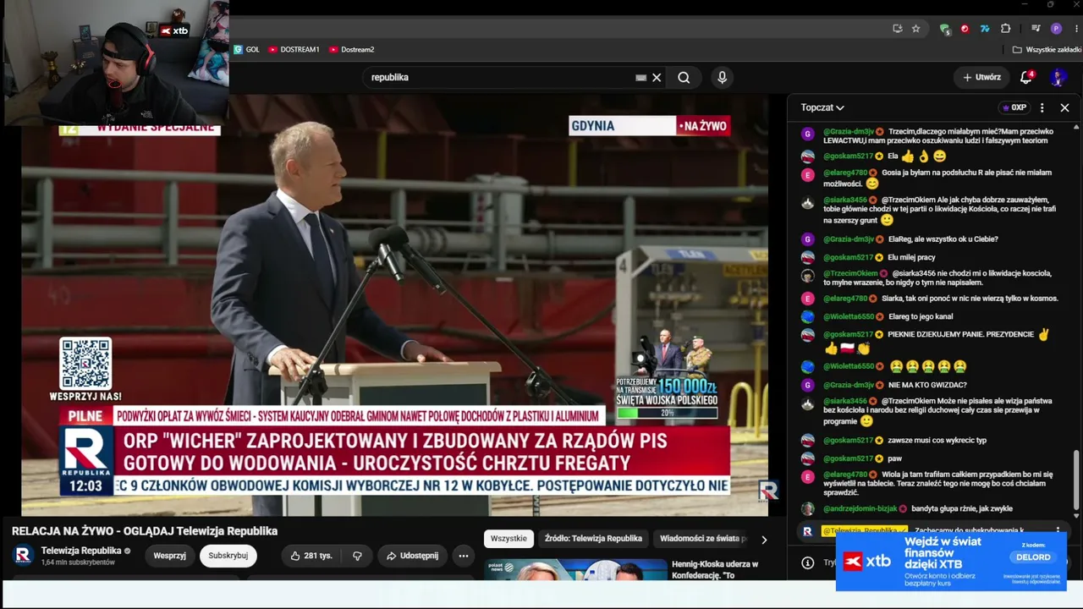This screenshot has width=1083, height=609.
Task: Like the video with thumbs up (281 tys.)
Action: [x=311, y=556]
